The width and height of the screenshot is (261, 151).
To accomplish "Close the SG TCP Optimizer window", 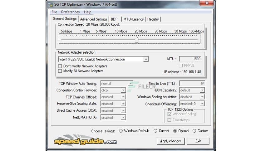I will (206, 3).
